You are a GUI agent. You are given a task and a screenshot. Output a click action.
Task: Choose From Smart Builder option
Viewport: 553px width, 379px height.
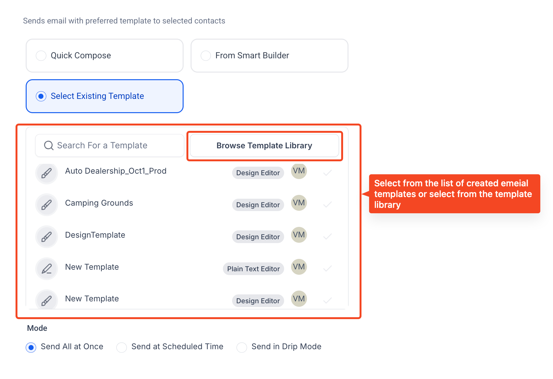[206, 56]
